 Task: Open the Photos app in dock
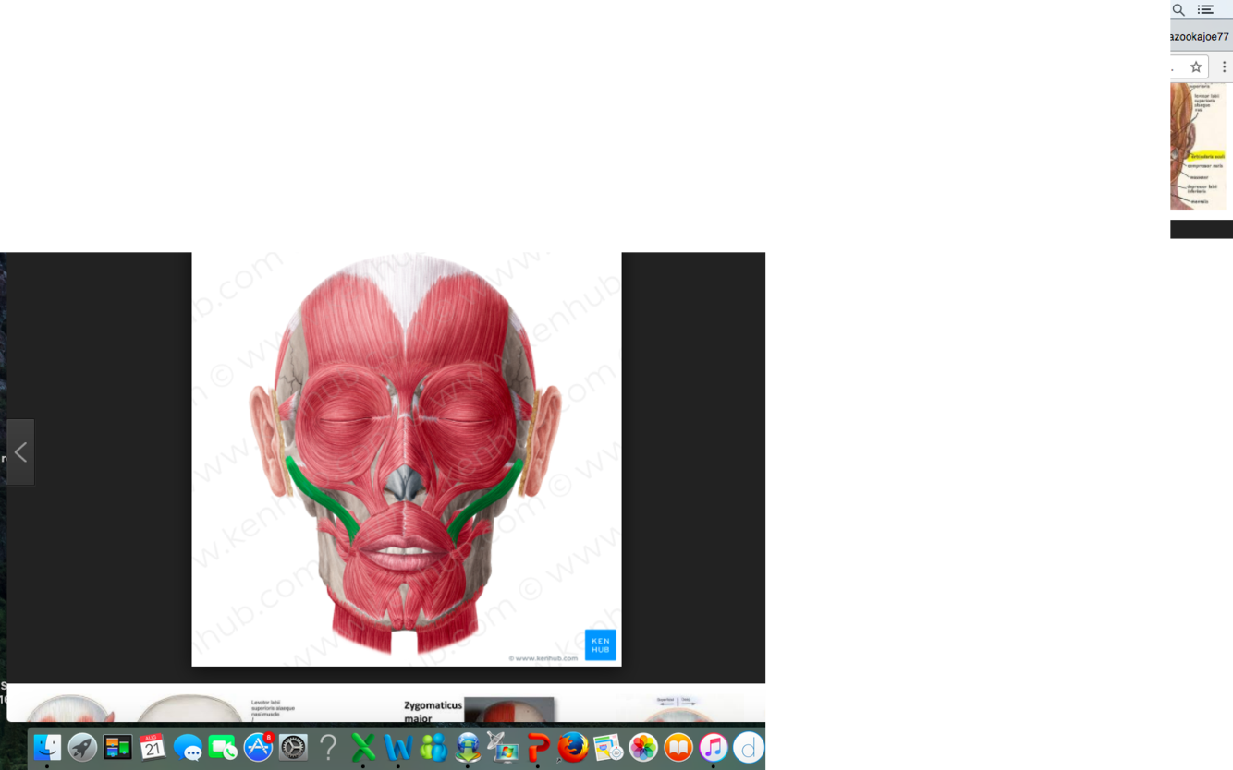click(643, 747)
